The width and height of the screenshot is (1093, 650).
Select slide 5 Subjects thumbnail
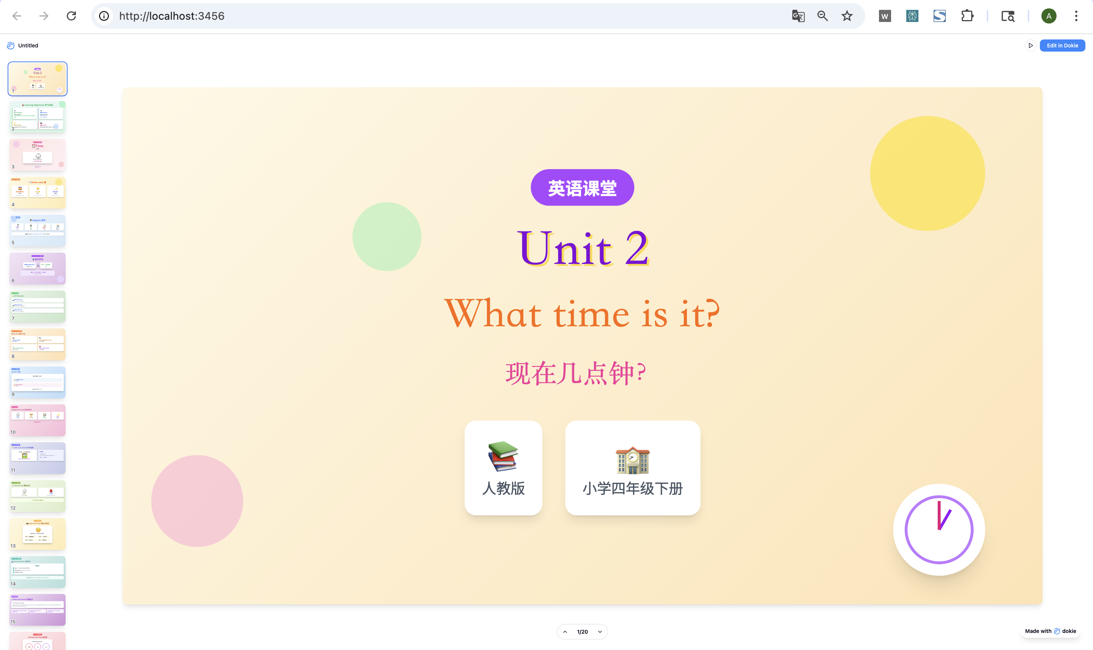coord(38,231)
